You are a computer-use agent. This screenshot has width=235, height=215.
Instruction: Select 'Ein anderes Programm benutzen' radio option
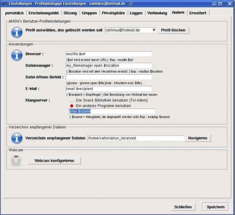pyautogui.click(x=72, y=106)
